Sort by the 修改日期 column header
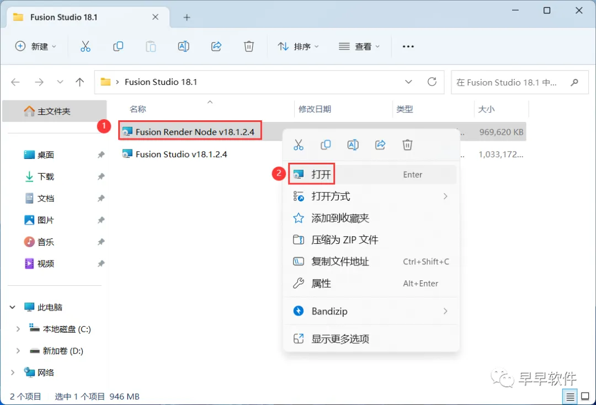This screenshot has width=596, height=405. coord(315,109)
